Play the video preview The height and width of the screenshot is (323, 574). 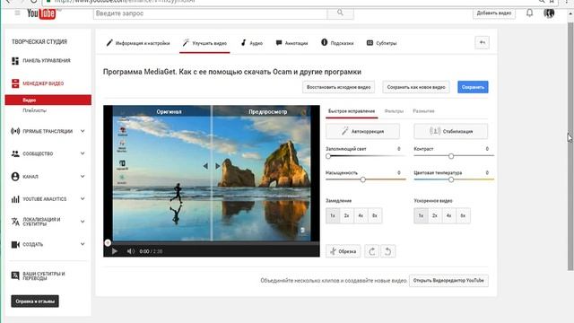[115, 251]
